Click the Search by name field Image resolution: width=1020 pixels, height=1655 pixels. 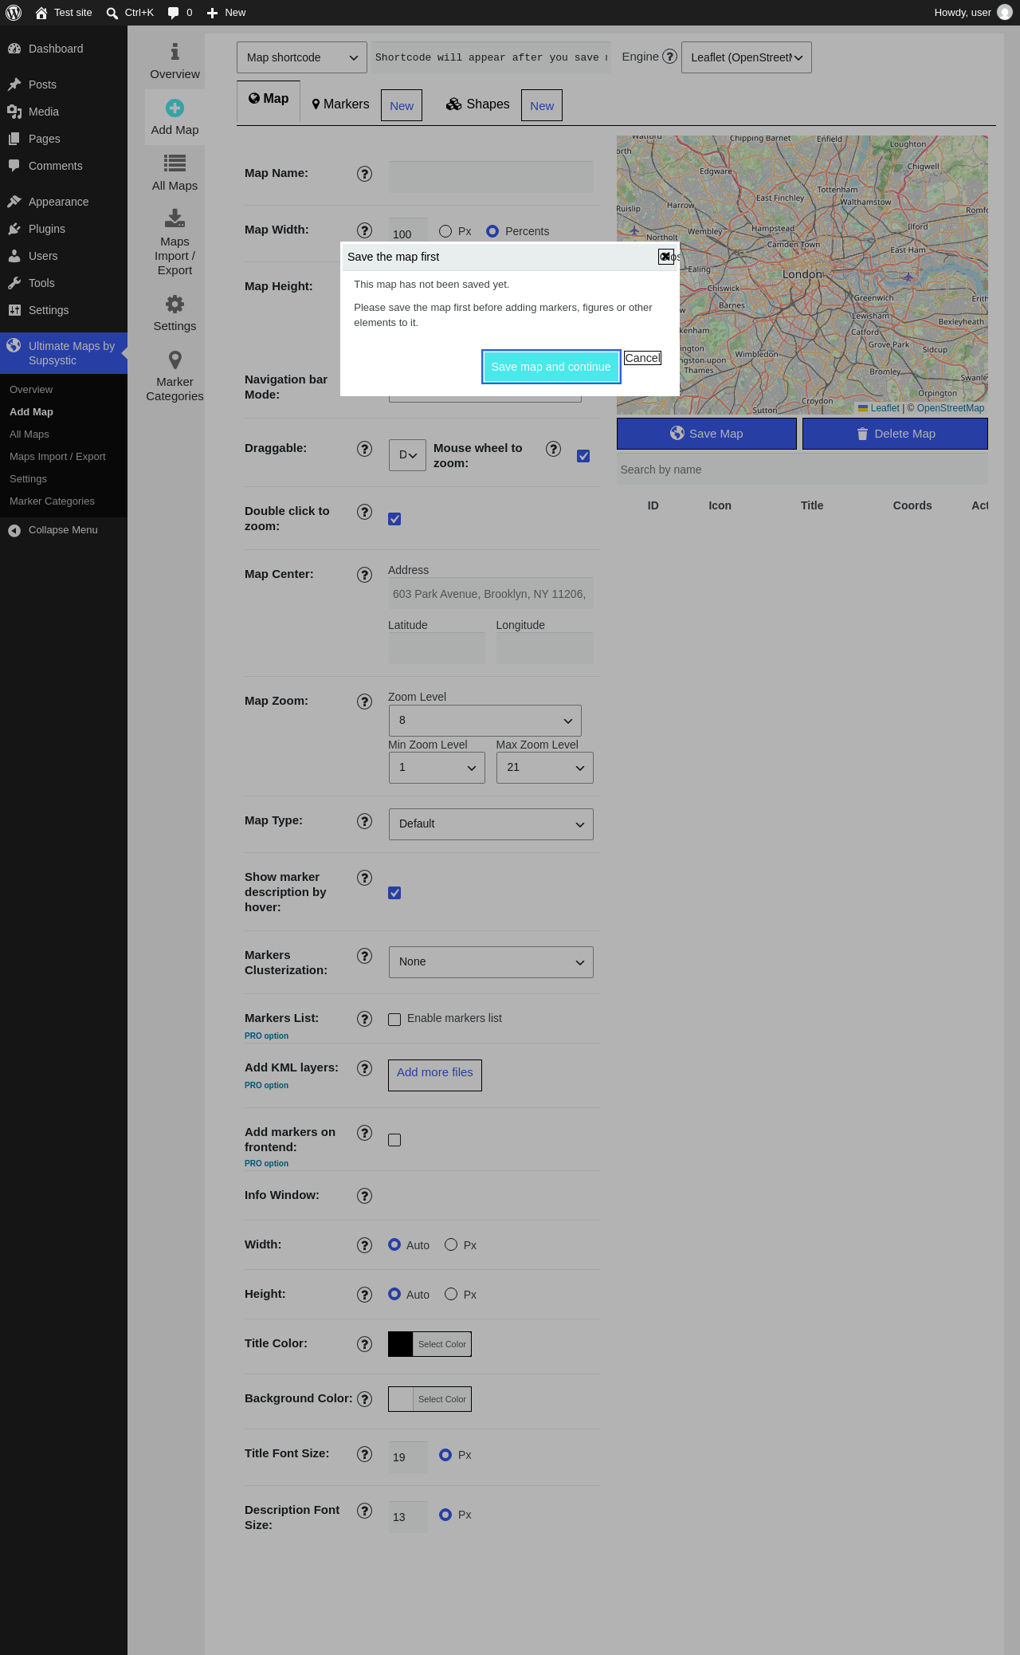[x=802, y=470]
